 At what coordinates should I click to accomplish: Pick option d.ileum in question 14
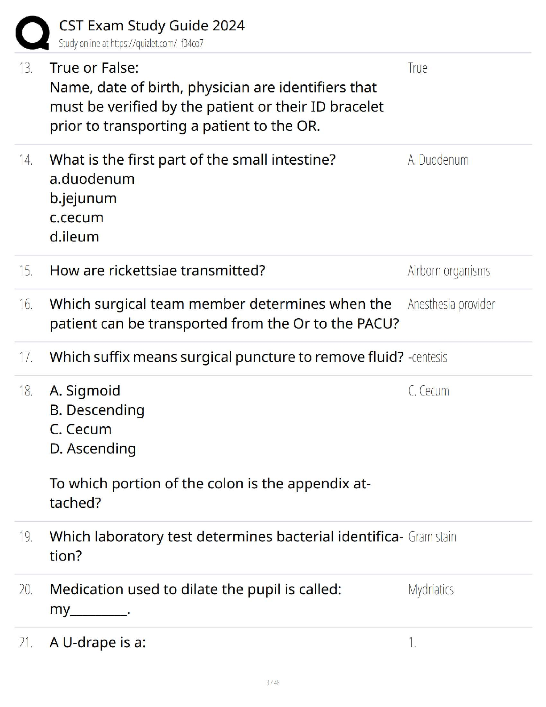click(x=74, y=237)
